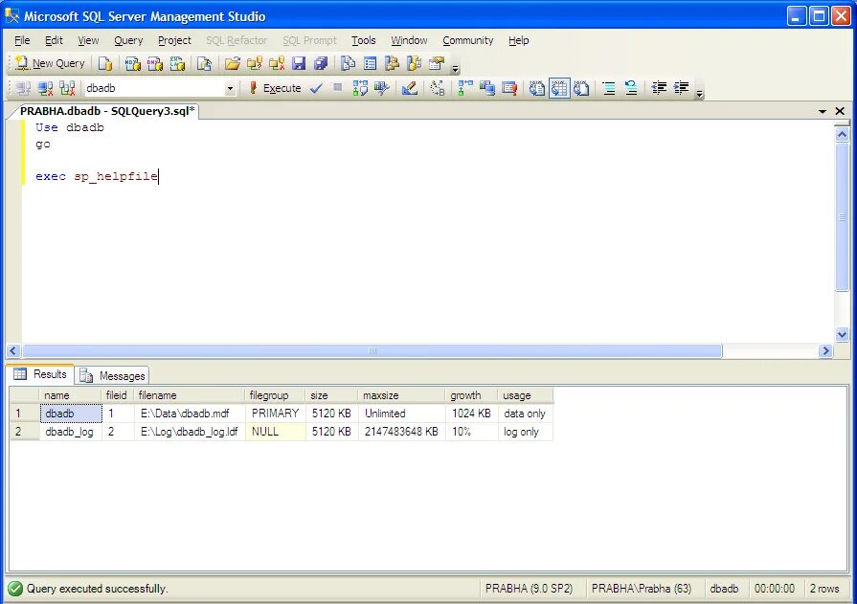Screen dimensions: 857x604
Task: Click the editor vertical scrollbar thumb
Action: pos(843,217)
